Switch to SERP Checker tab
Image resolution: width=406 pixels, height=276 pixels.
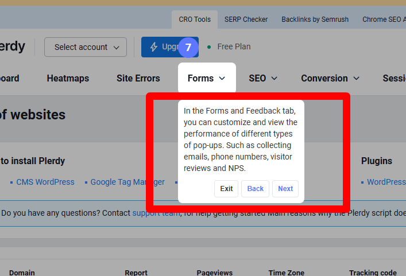click(x=246, y=20)
